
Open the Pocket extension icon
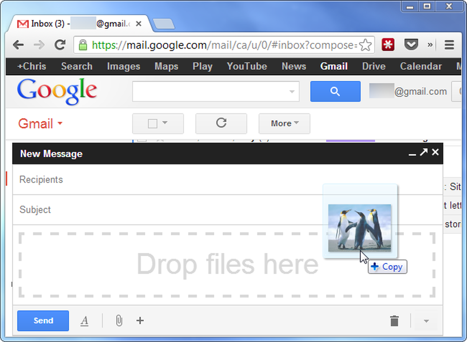[x=411, y=45]
